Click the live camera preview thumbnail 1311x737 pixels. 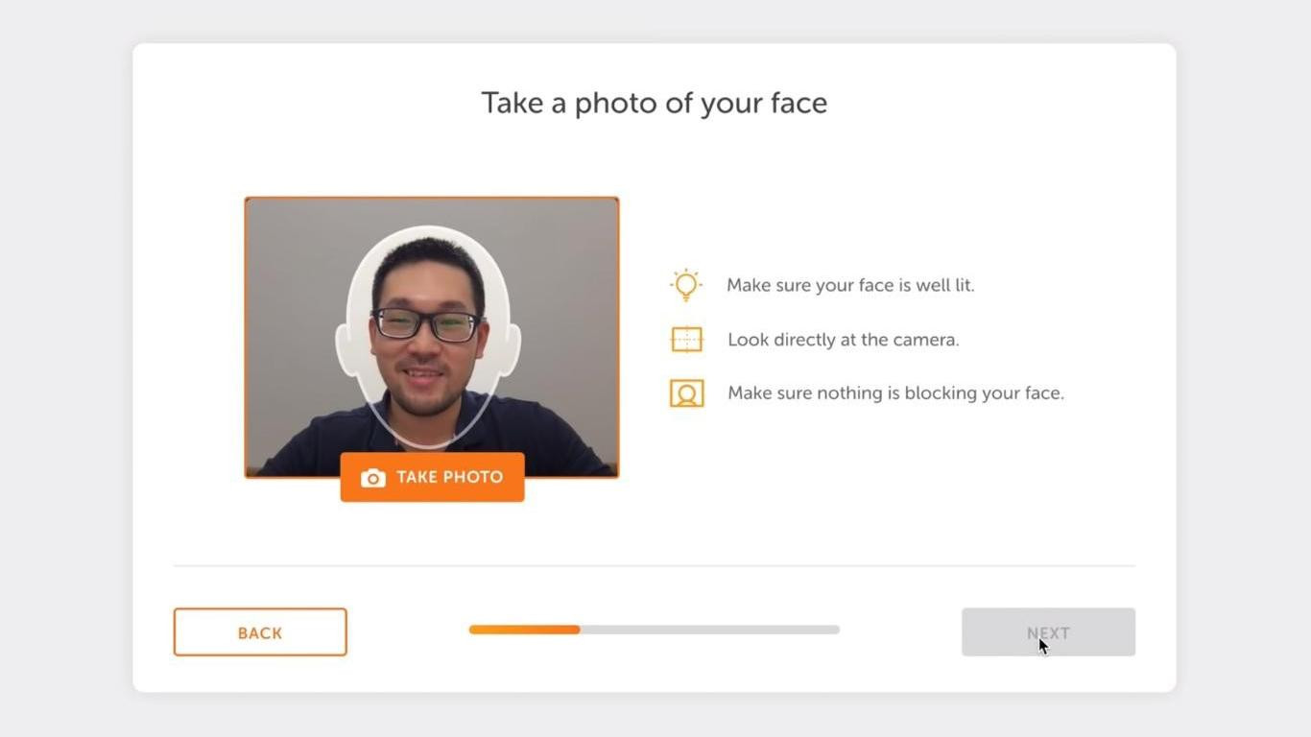(x=431, y=336)
